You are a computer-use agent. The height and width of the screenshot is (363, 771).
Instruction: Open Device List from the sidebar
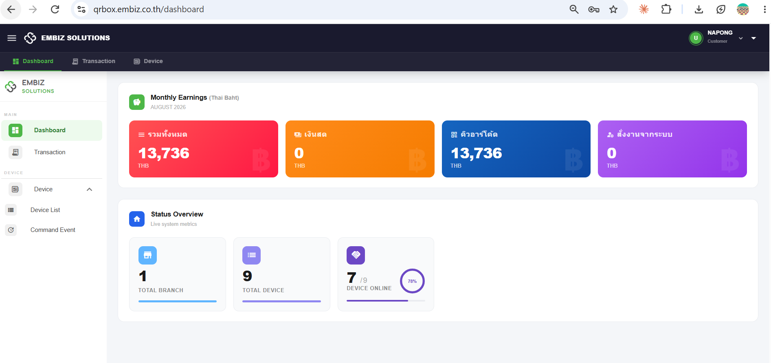pos(52,210)
